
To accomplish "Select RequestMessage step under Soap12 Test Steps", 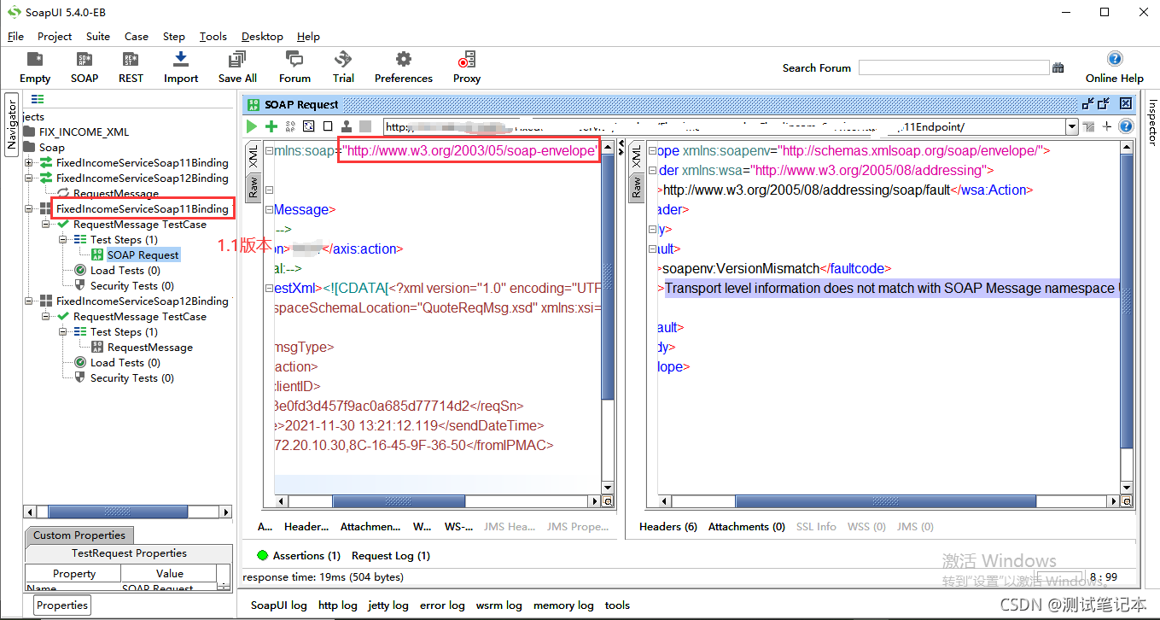I will (149, 347).
